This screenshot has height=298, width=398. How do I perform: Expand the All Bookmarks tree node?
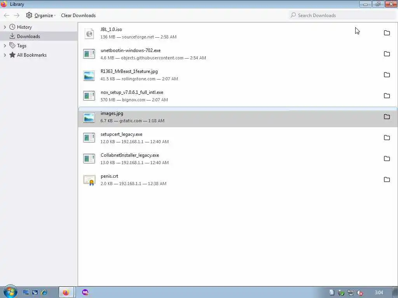[5, 55]
